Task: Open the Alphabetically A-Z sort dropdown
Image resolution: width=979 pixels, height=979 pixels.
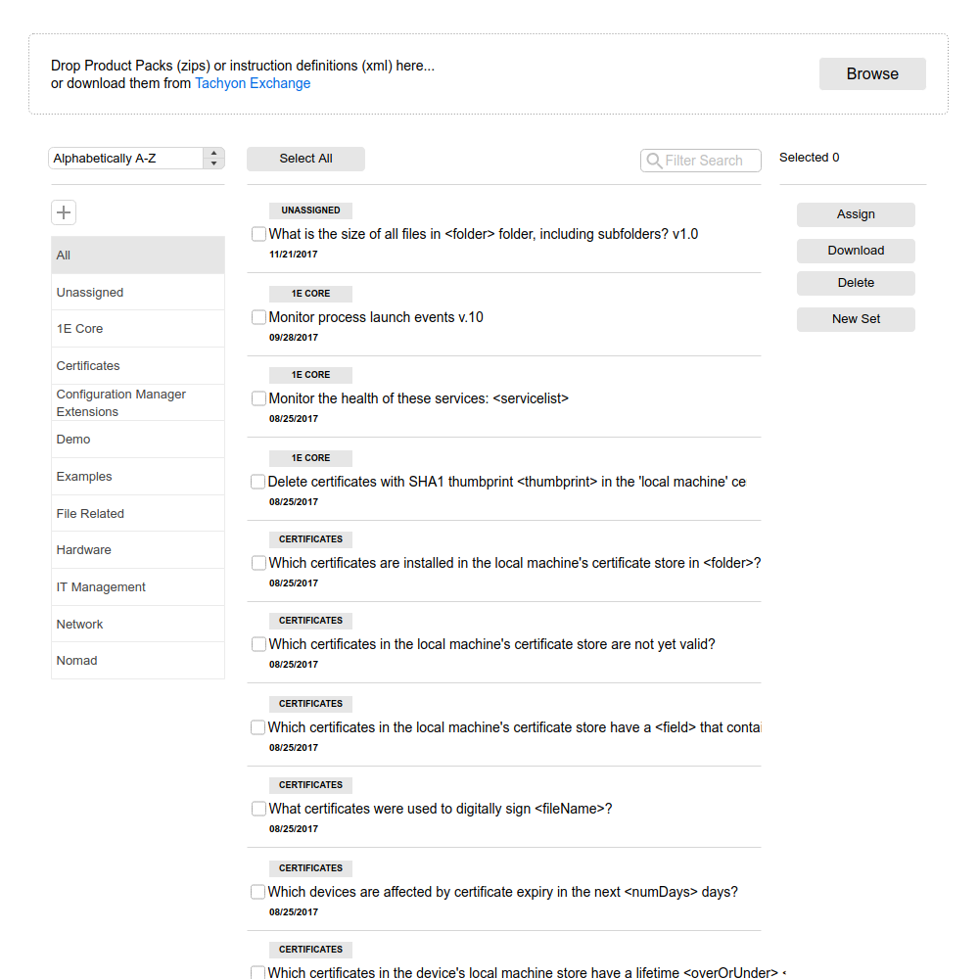Action: [x=136, y=159]
